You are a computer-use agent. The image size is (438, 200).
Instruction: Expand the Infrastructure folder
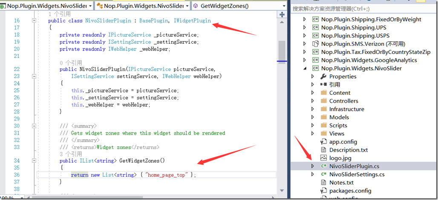click(313, 109)
